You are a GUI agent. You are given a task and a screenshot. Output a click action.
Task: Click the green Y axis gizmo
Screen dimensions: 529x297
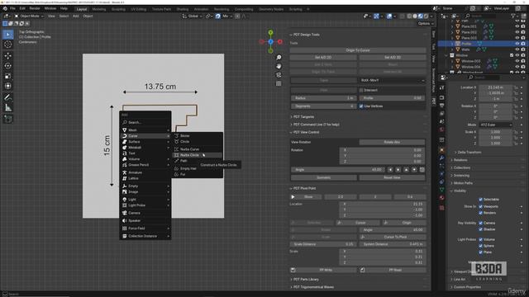coord(270,32)
